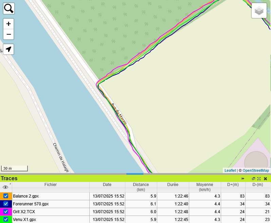Sort traces by Distance column header
Image resolution: width=271 pixels, height=223 pixels.
tap(141, 187)
